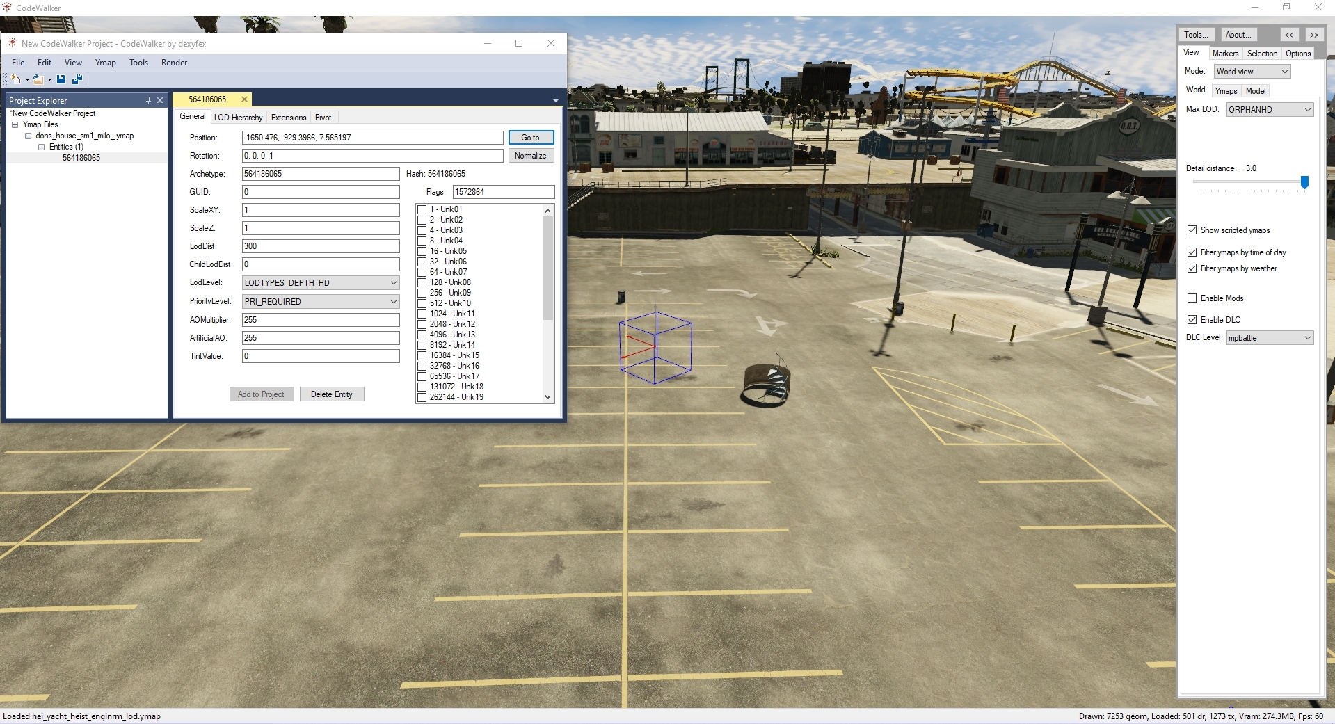The height and width of the screenshot is (724, 1335).
Task: Switch to the Pivot tab
Action: click(323, 118)
